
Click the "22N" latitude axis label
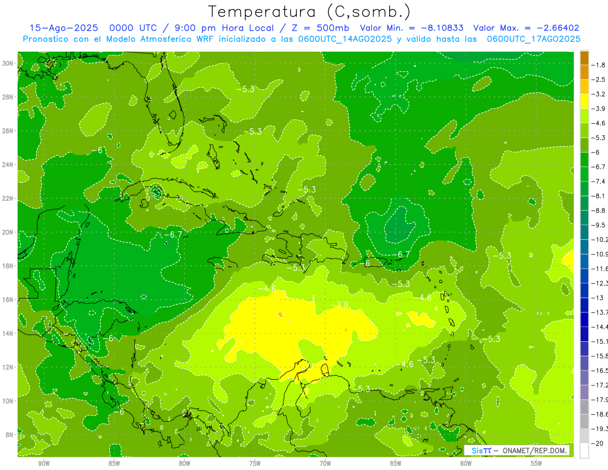[x=8, y=198]
